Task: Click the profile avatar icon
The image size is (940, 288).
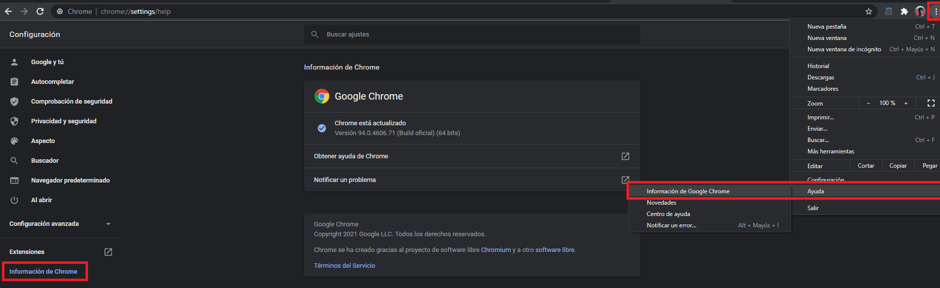Action: point(920,11)
